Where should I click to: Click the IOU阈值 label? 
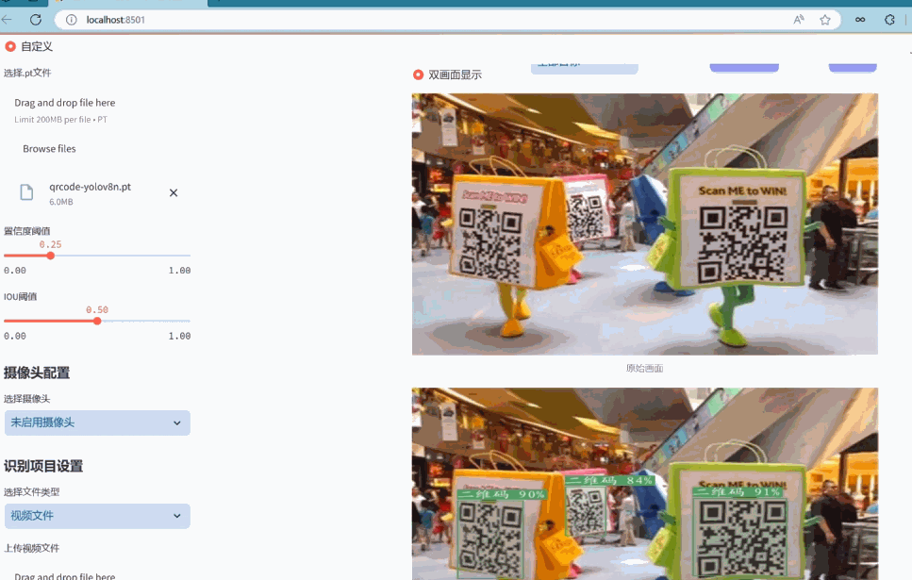(x=21, y=297)
